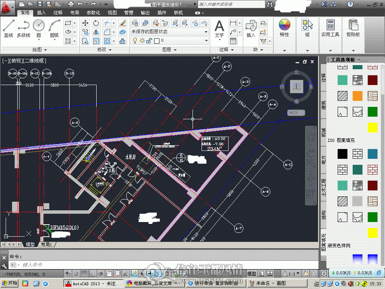Open the Properties (特性) panel
Viewport: 385px width, 289px height.
pyautogui.click(x=285, y=28)
